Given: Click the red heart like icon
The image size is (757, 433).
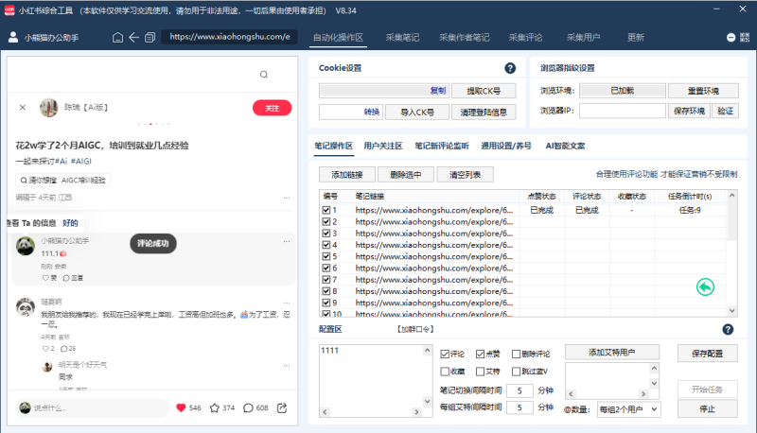Looking at the screenshot, I should click(181, 407).
